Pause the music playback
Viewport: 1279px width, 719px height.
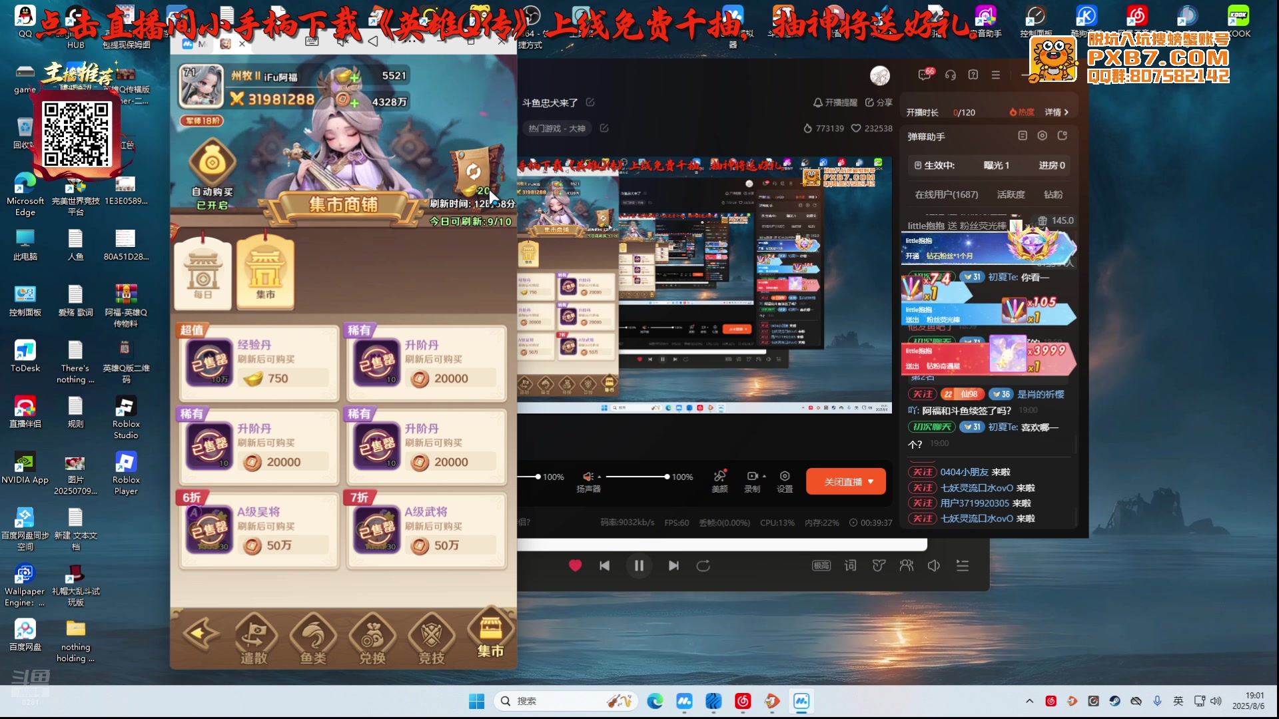tap(639, 566)
